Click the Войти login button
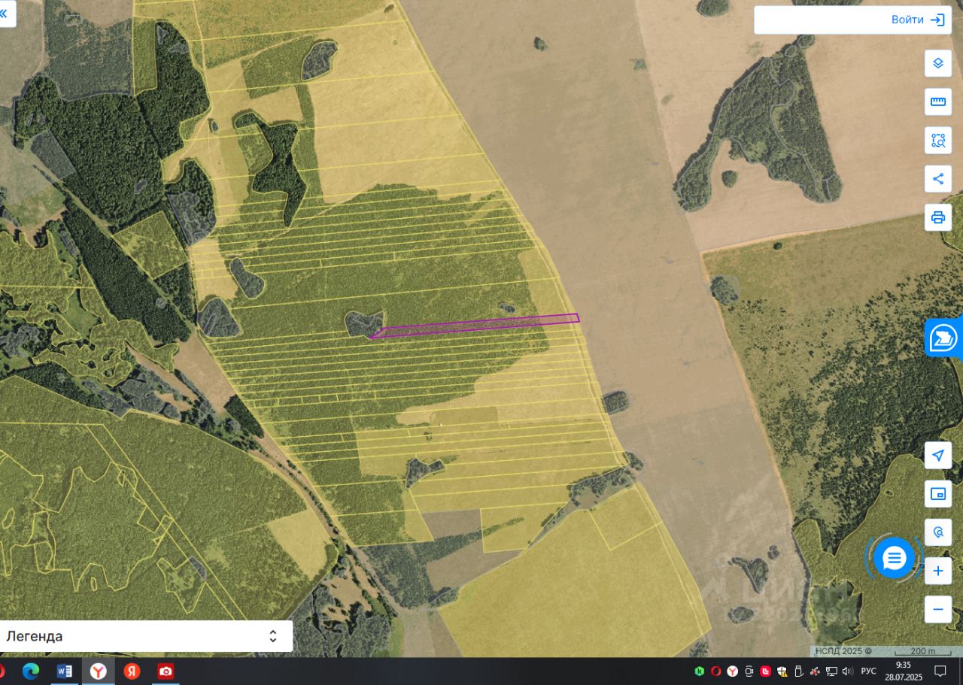The width and height of the screenshot is (963, 685). (852, 20)
